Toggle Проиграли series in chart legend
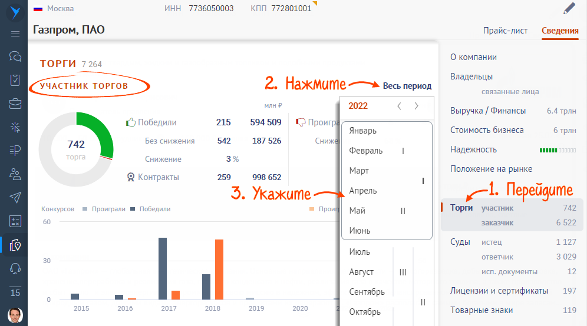Screen dimensions: 587x326 104,209
